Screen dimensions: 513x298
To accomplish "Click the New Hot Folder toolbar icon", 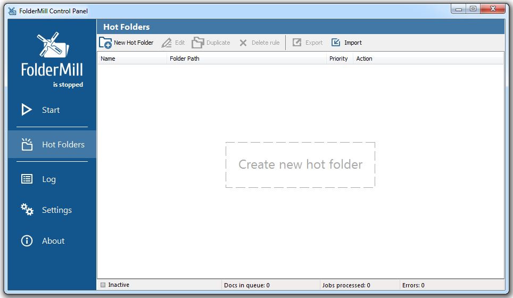I will coord(105,43).
